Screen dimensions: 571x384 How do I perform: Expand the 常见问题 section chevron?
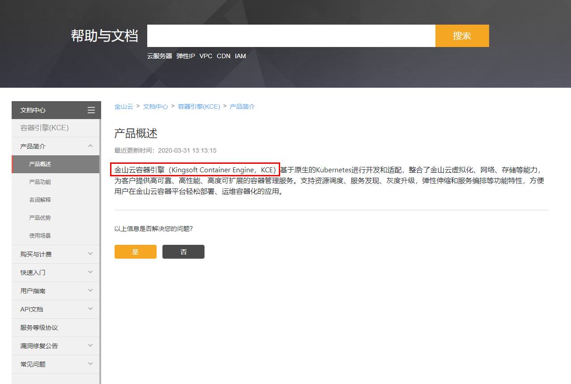click(x=90, y=364)
